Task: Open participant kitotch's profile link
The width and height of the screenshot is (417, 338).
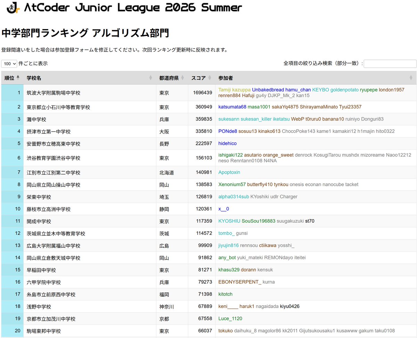Action: pyautogui.click(x=225, y=294)
